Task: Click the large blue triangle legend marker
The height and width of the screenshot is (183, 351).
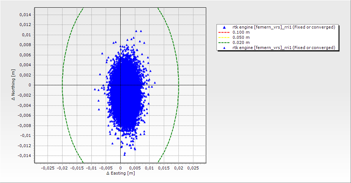Action: pyautogui.click(x=224, y=27)
